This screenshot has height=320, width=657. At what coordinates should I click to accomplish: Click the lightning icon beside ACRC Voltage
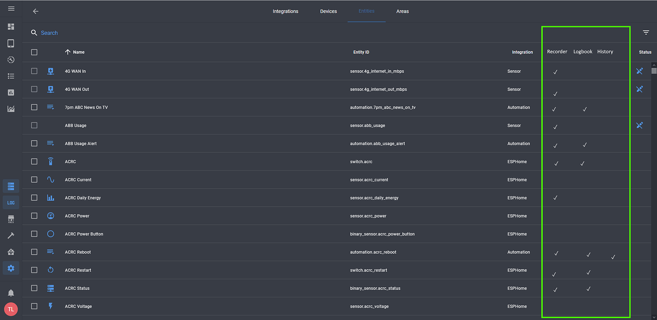pyautogui.click(x=50, y=306)
